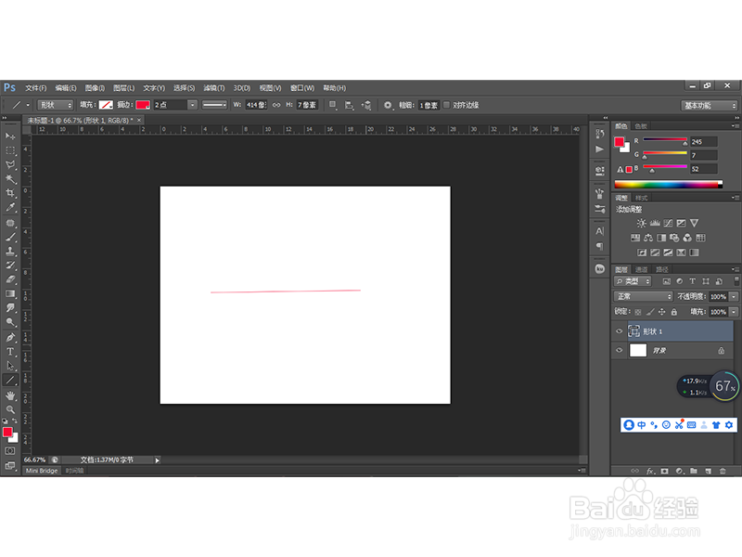This screenshot has width=742, height=557.
Task: Select the Smudge tool
Action: pyautogui.click(x=10, y=308)
